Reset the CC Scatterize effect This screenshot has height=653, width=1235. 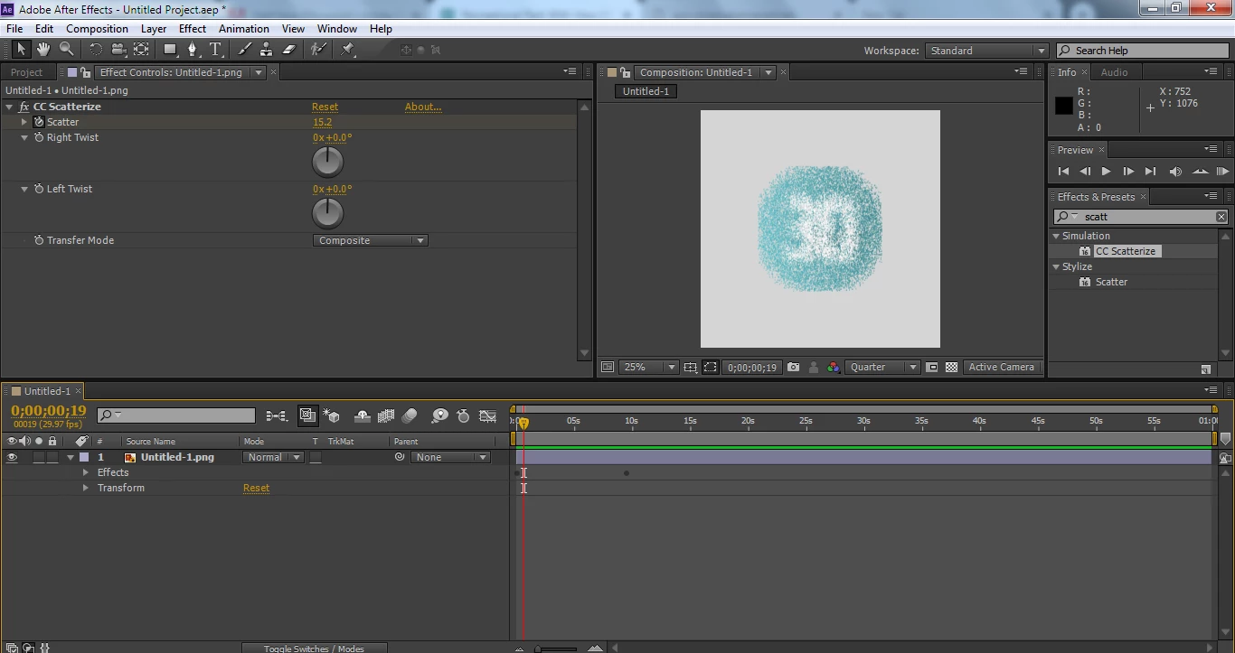pos(325,107)
